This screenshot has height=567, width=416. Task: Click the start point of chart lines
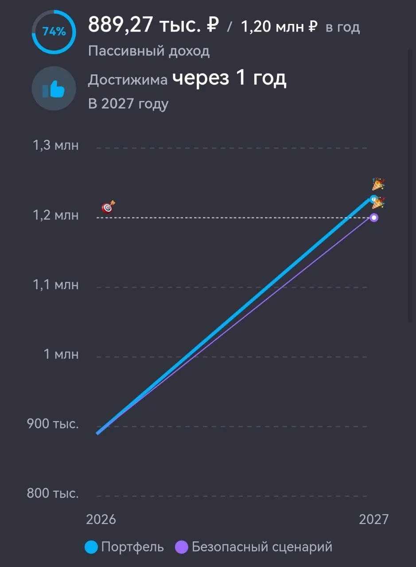click(x=98, y=433)
